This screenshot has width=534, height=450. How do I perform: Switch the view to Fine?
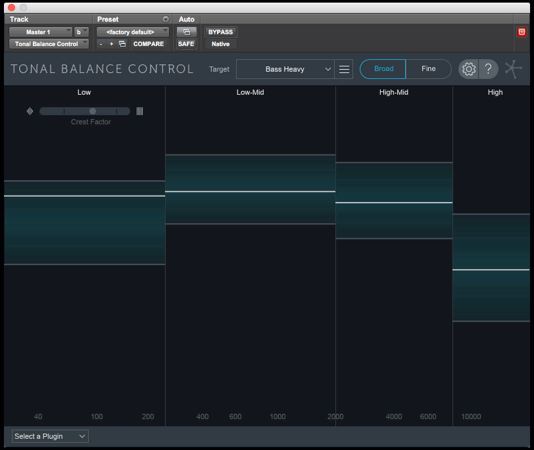click(428, 69)
